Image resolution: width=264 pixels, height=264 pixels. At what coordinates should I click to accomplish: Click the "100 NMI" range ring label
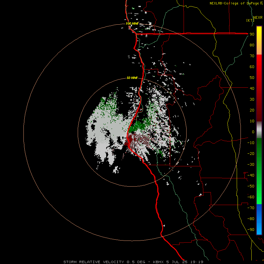click(132, 23)
